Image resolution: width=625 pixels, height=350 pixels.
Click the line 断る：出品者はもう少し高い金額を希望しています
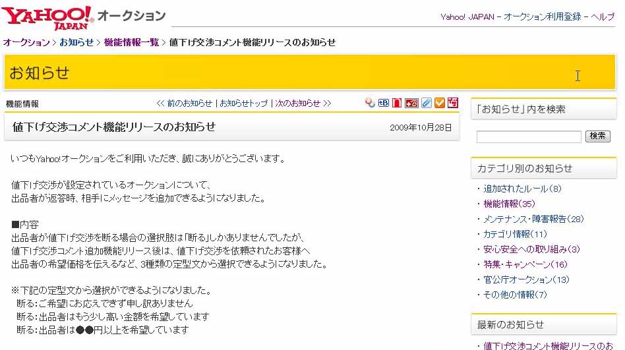point(113,316)
